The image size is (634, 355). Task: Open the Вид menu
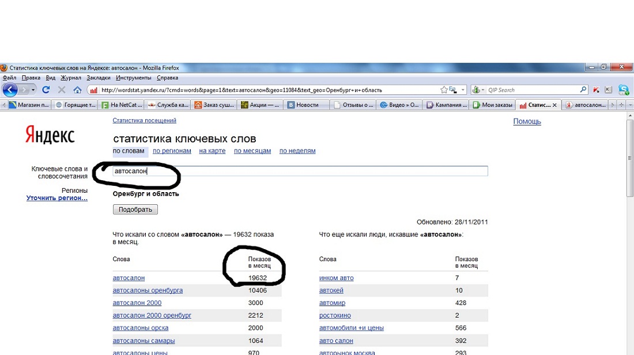click(51, 78)
